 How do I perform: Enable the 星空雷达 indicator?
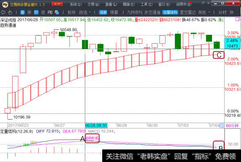188,12
